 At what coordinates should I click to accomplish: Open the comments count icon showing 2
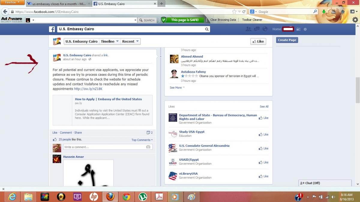(x=149, y=133)
